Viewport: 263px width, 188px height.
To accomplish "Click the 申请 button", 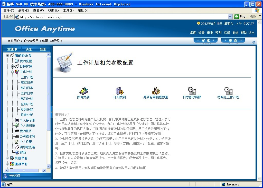I will 233,41.
